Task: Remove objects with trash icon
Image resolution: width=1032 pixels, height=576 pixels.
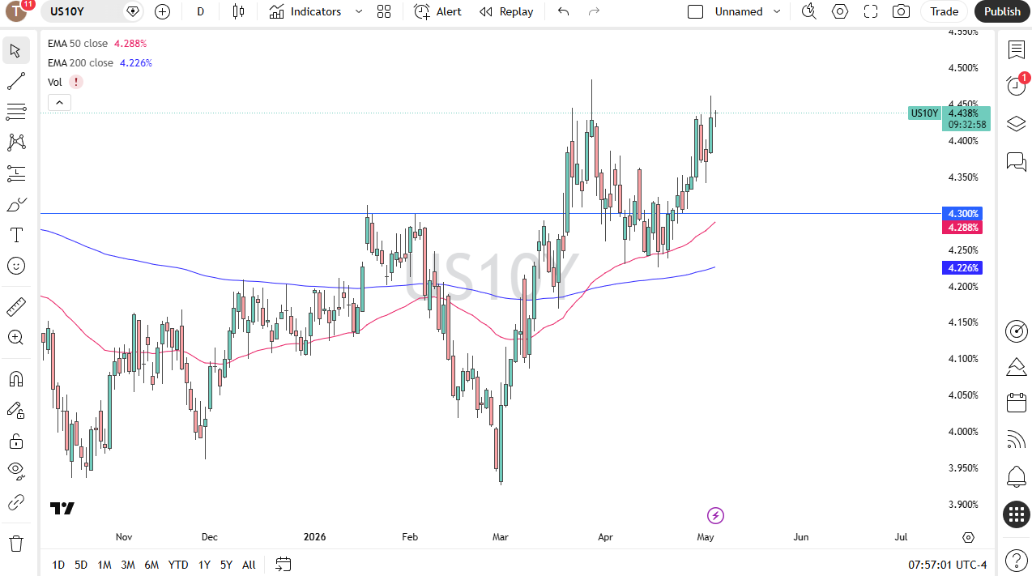Action: [15, 543]
